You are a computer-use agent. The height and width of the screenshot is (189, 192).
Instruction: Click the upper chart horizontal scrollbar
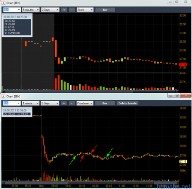[x=90, y=91]
